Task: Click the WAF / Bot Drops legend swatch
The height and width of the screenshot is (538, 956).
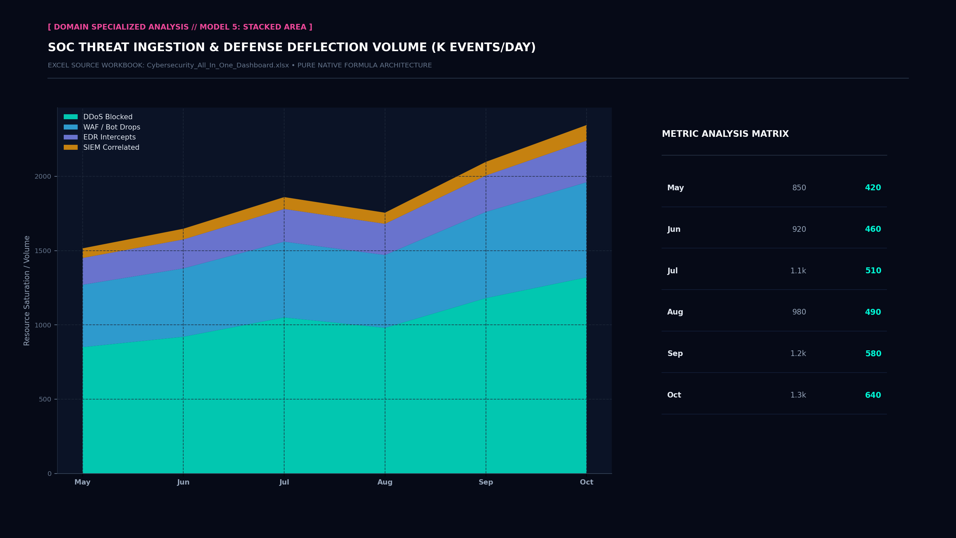Action: coord(70,127)
